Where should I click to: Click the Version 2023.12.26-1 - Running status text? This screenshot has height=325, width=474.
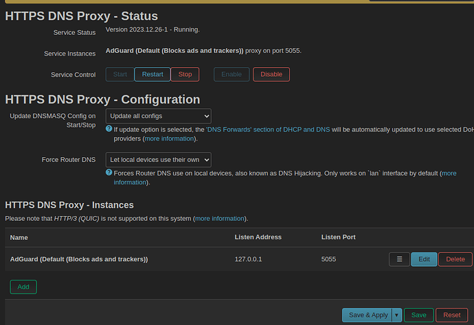tap(153, 29)
